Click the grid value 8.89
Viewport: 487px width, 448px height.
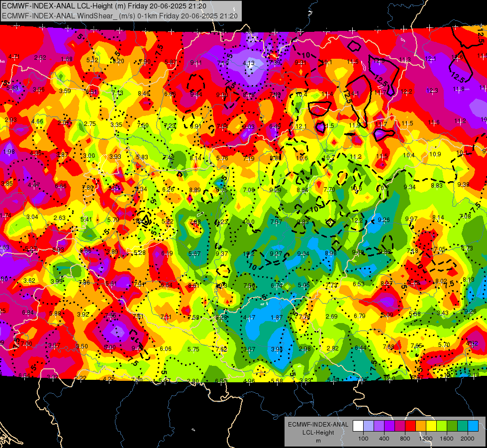(x=195, y=190)
